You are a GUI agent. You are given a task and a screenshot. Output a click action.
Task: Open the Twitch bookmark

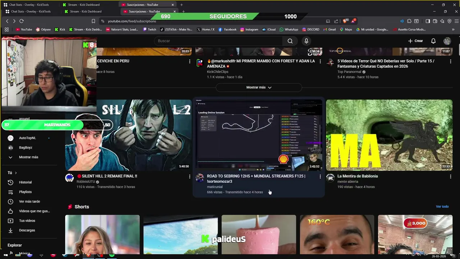click(x=149, y=29)
